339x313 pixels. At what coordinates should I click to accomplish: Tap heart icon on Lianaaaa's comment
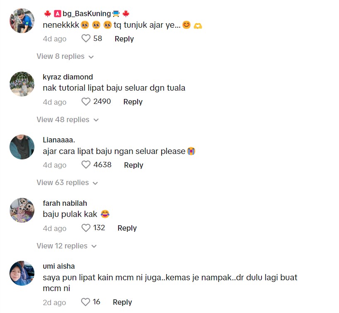coord(86,165)
